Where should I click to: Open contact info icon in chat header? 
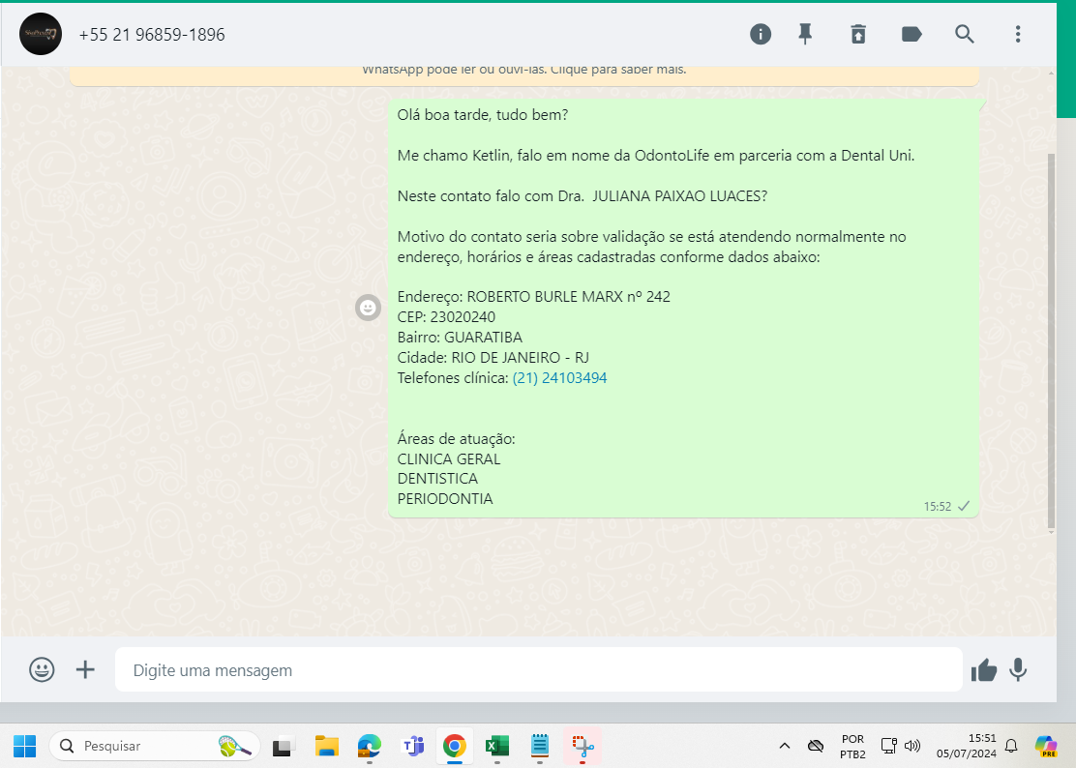(761, 34)
